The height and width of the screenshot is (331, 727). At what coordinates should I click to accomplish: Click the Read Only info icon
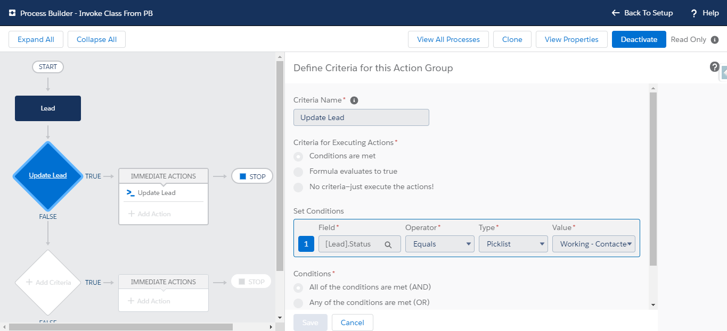click(x=715, y=40)
